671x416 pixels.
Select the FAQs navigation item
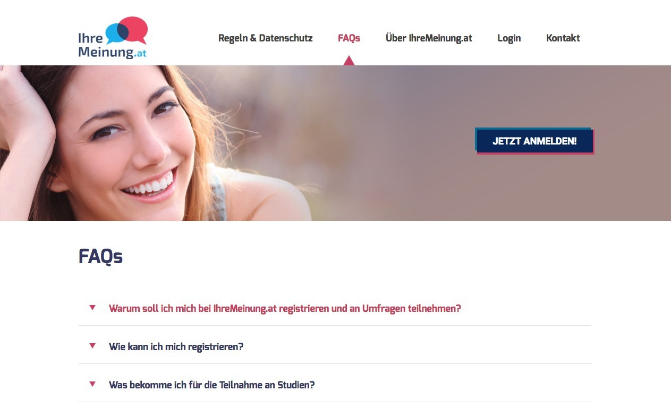[349, 38]
